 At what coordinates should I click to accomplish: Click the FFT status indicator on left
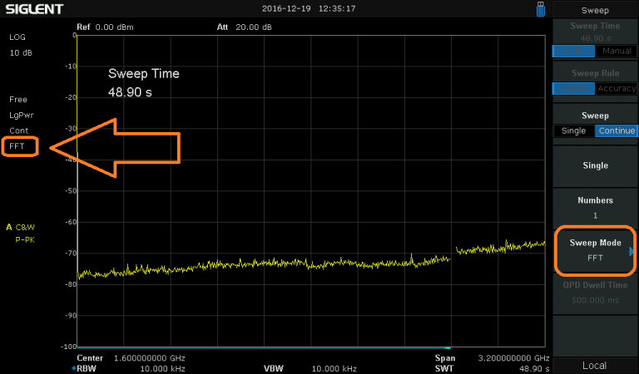pos(18,146)
